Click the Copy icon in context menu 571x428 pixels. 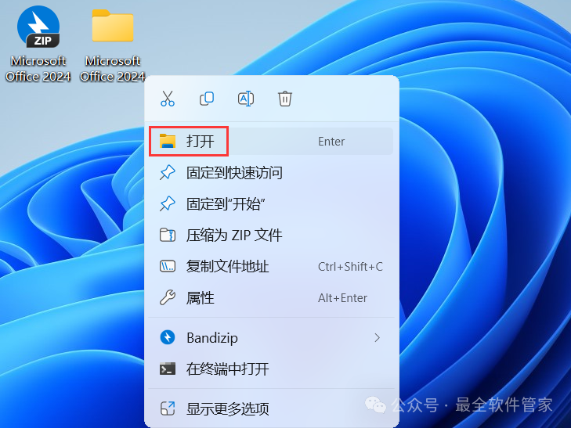tap(207, 99)
